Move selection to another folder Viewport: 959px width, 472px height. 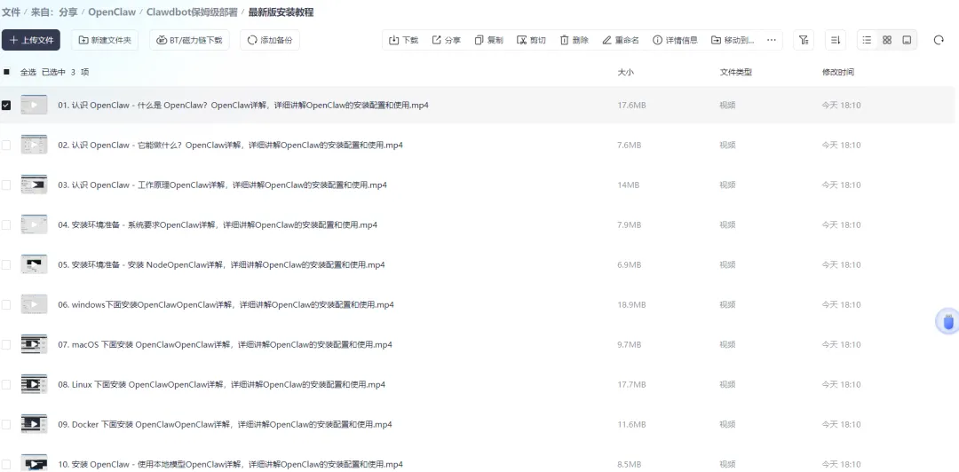[733, 40]
